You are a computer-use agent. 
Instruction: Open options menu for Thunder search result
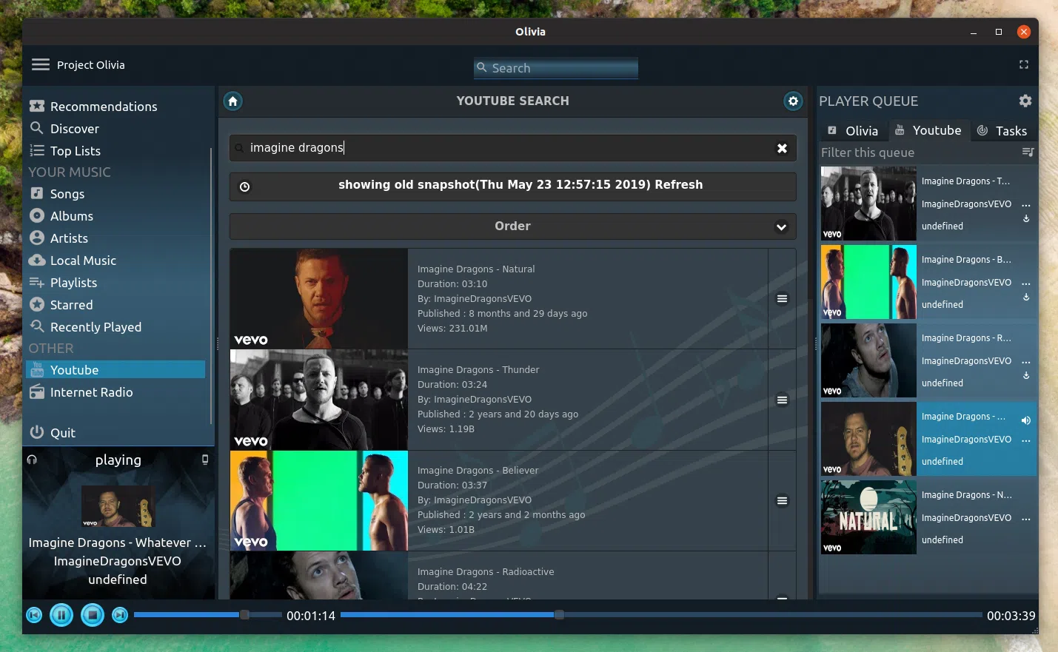tap(782, 400)
